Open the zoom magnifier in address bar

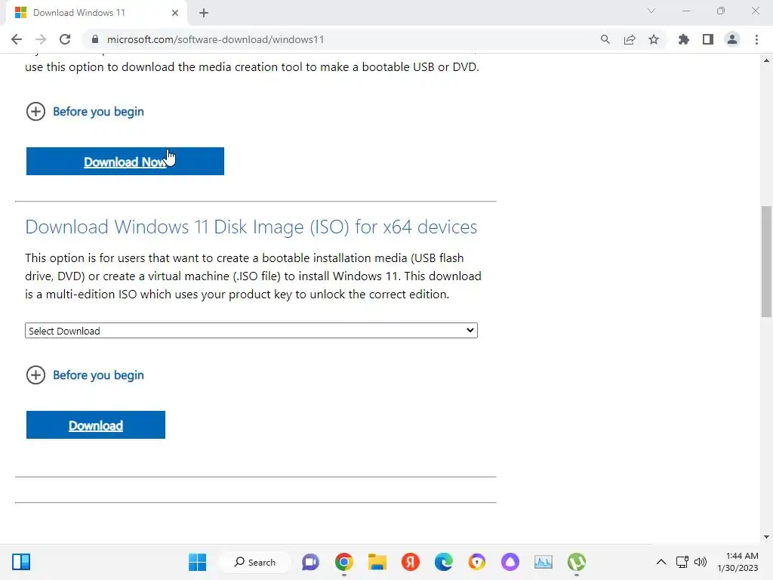point(605,39)
